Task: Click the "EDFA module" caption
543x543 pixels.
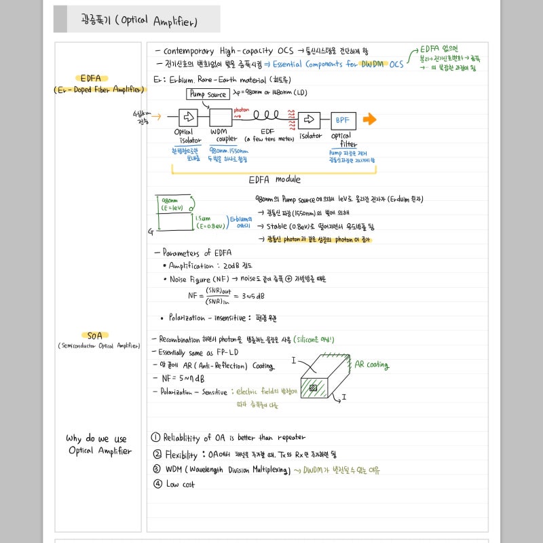Action: pyautogui.click(x=275, y=179)
